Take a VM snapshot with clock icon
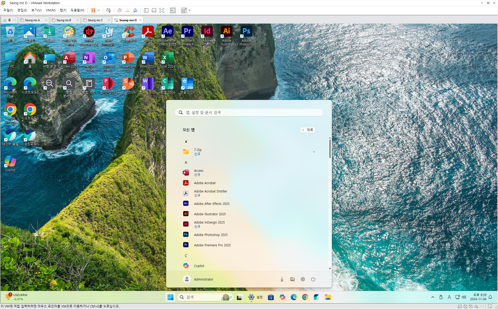This screenshot has width=498, height=309. coord(119,10)
